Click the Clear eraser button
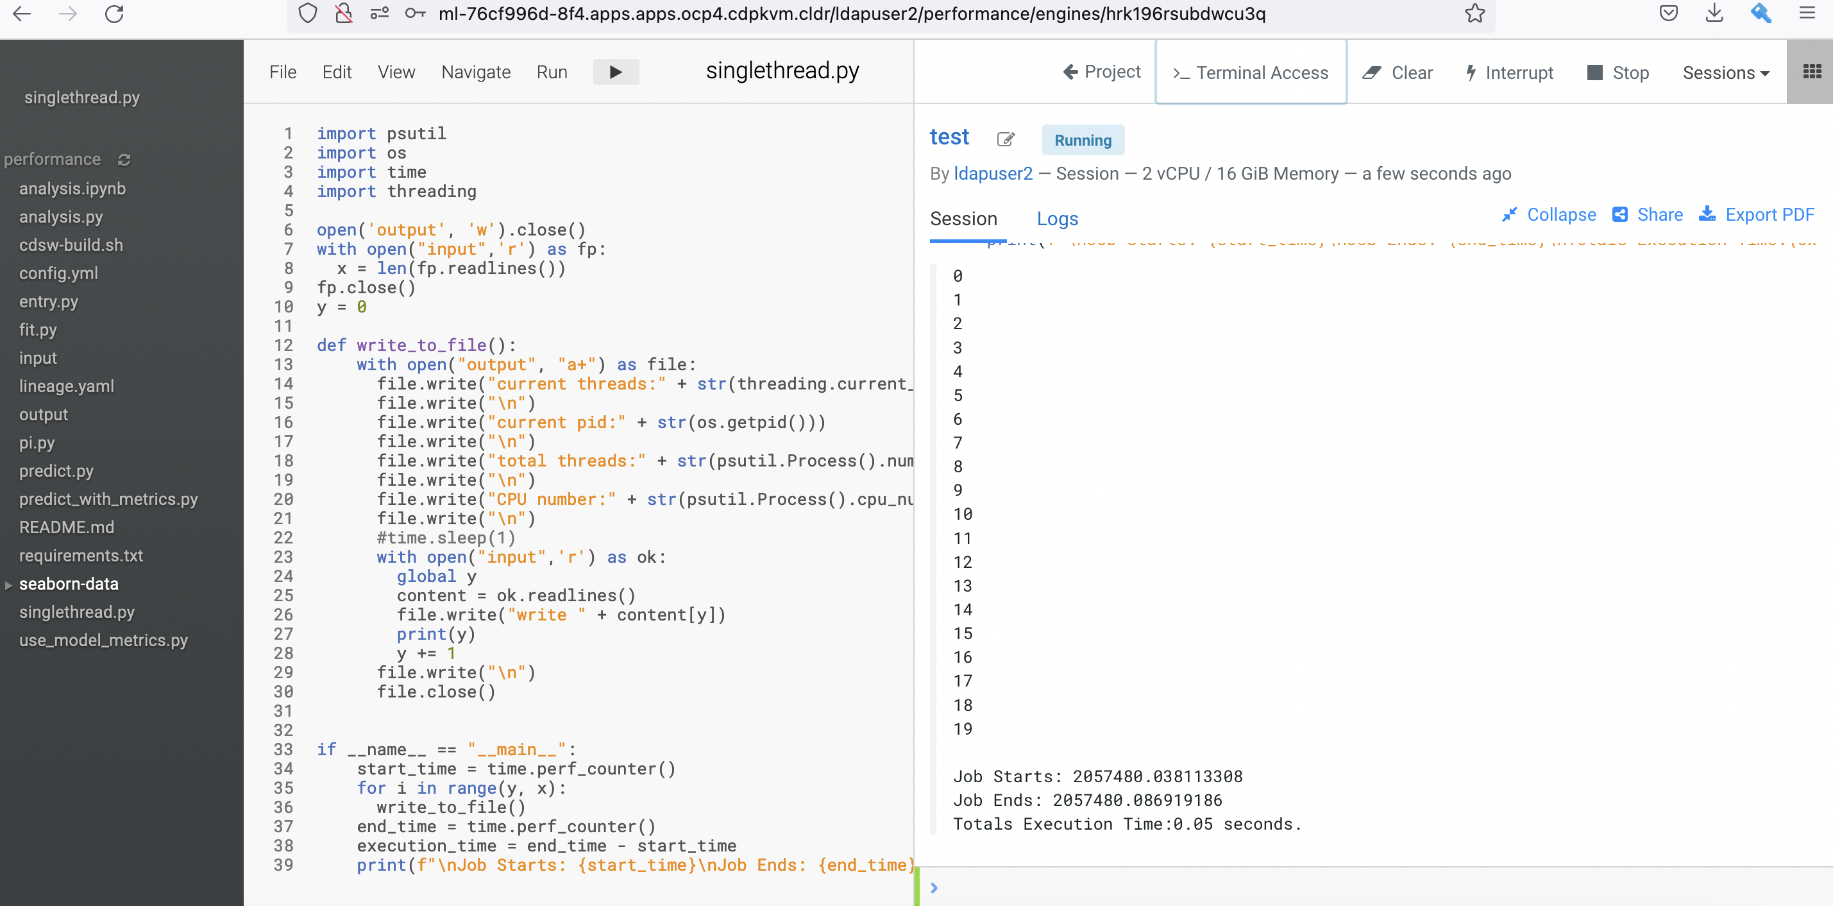 [x=1397, y=73]
